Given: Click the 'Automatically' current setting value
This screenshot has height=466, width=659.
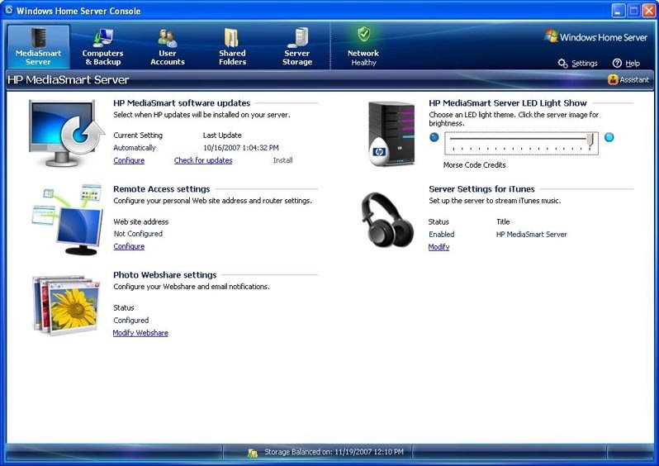Looking at the screenshot, I should click(135, 148).
